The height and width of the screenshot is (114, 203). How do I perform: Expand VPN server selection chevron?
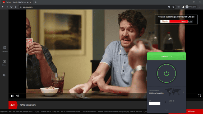coord(184,92)
